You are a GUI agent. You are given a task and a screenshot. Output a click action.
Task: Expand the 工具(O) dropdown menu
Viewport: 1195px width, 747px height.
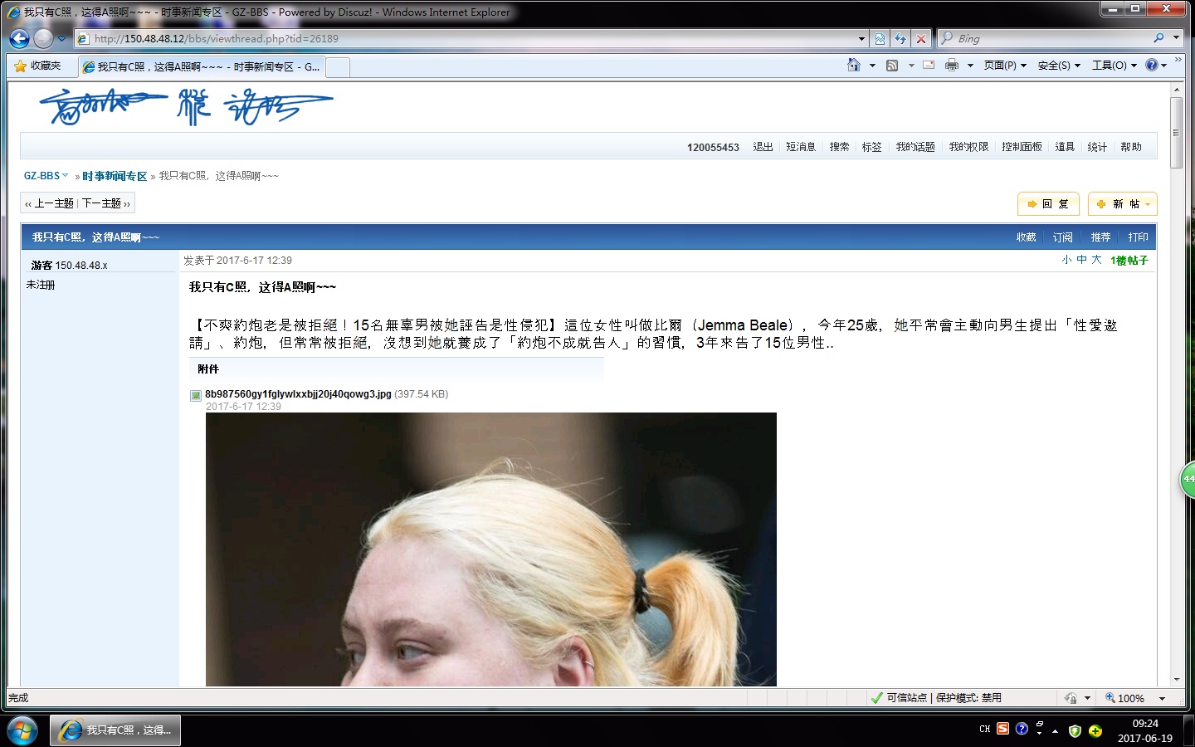(x=1114, y=65)
